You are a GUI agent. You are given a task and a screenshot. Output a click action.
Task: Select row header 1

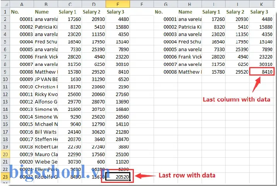click(x=5, y=12)
